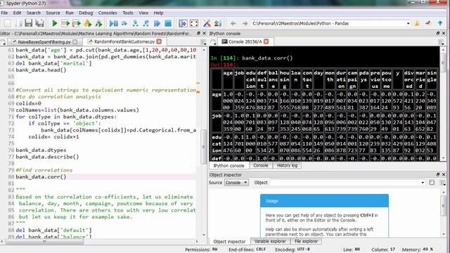This screenshot has height=253, width=450.
Task: Change to parent directory
Action: pos(440,23)
